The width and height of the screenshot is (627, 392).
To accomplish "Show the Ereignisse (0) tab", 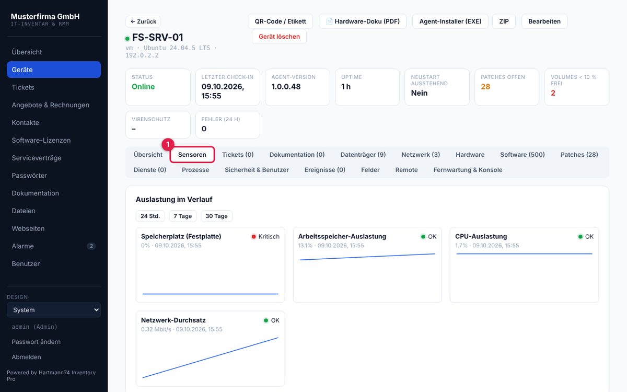I will coord(325,170).
